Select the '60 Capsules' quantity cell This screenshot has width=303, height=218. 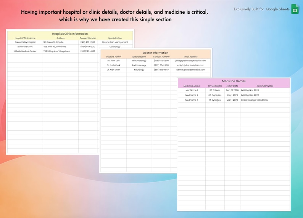coord(215,95)
